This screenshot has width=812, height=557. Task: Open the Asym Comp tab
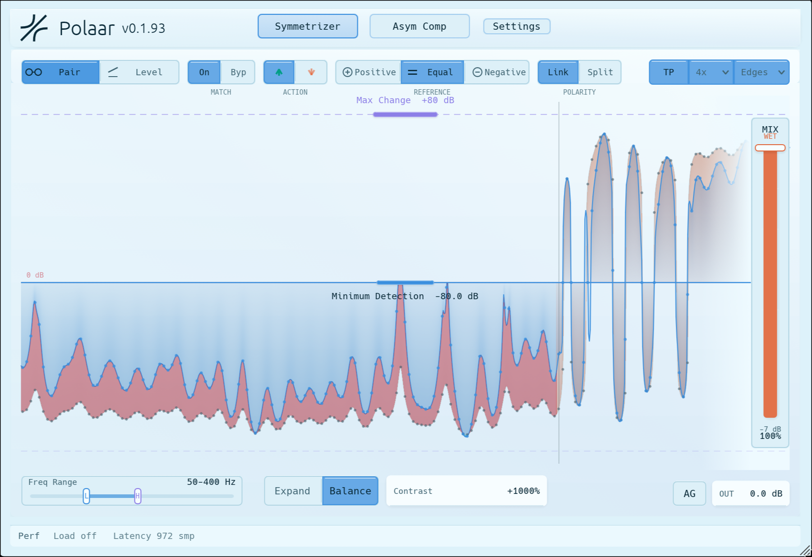pos(420,26)
